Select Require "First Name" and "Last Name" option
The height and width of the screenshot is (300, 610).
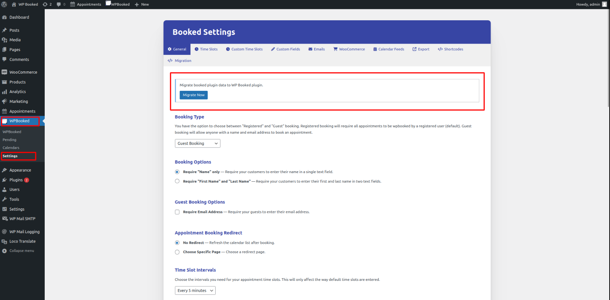(x=177, y=181)
